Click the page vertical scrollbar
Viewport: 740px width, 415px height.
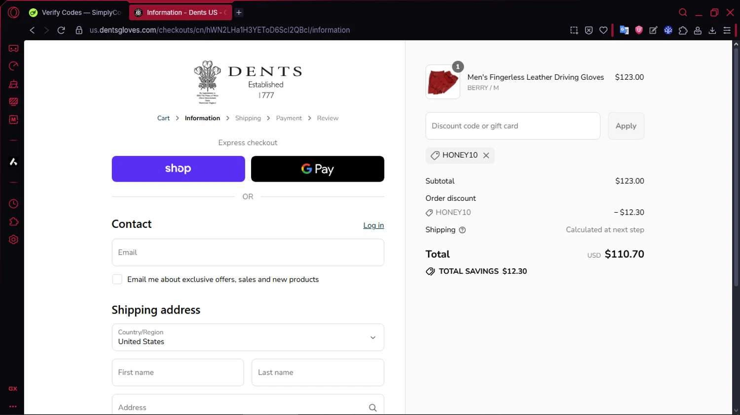(x=736, y=166)
